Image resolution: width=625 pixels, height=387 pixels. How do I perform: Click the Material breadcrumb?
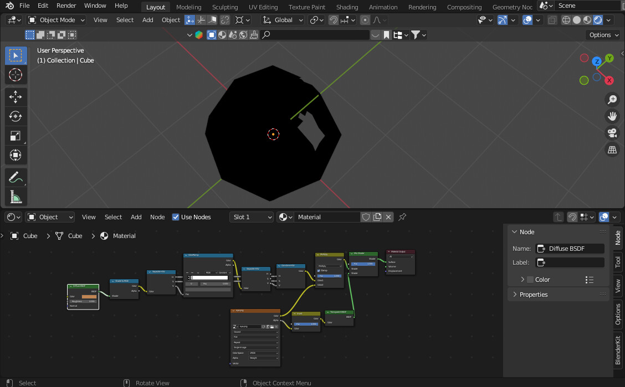118,236
